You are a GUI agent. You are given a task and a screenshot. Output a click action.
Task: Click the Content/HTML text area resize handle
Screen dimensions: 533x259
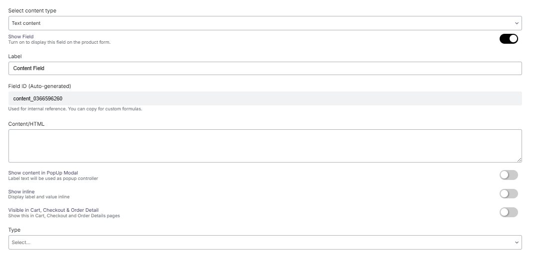[x=520, y=160]
